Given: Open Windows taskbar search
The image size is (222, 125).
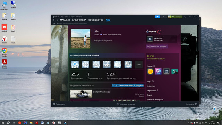Looking at the screenshot, I should pos(8,123).
